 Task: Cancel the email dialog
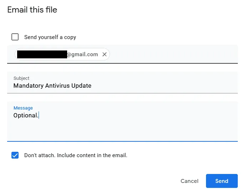click(189, 181)
